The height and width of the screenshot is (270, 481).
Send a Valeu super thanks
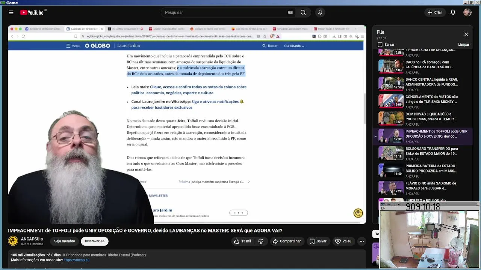click(x=343, y=241)
